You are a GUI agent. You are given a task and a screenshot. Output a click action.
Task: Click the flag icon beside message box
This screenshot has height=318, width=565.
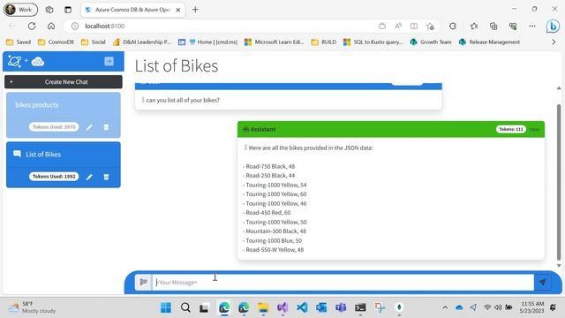[143, 282]
